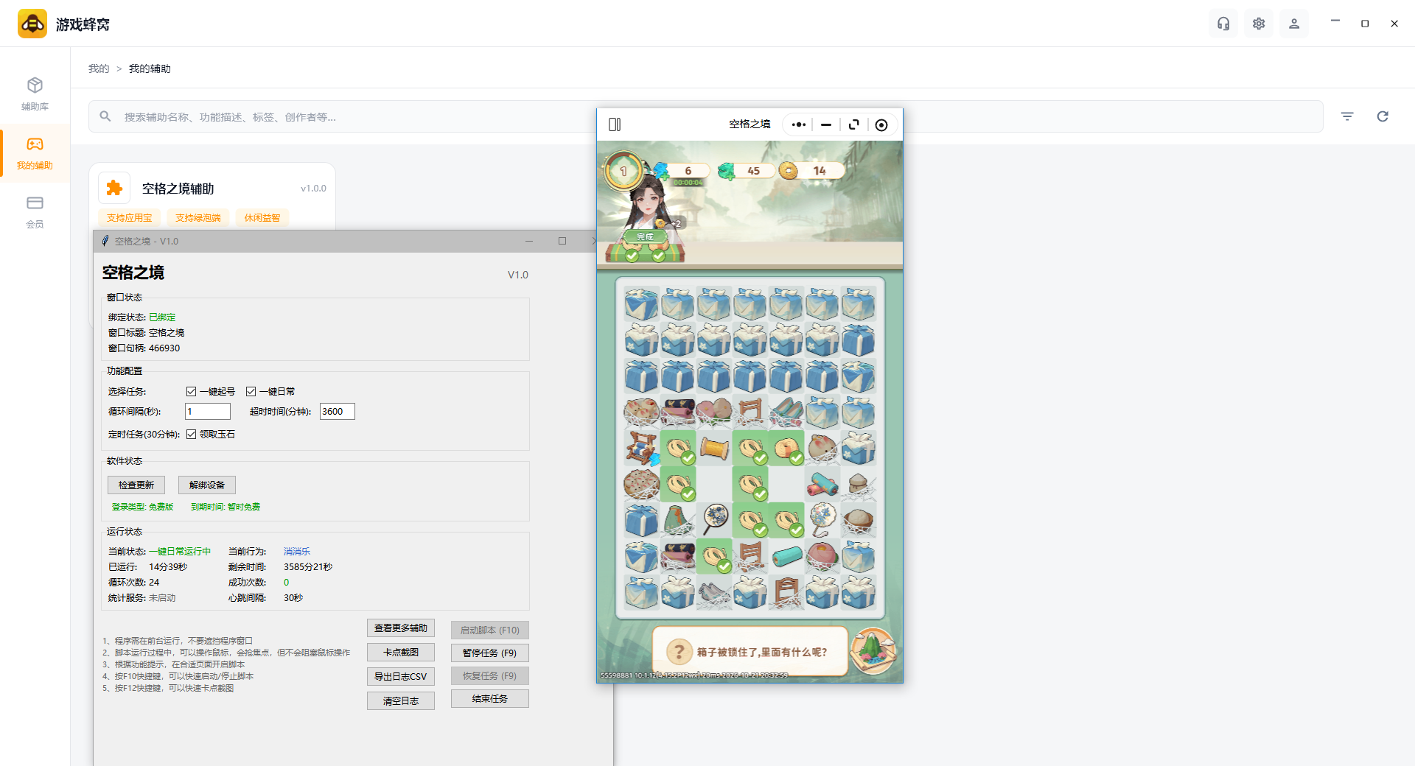Click the orange puzzle piece plugin icon
1415x766 pixels.
coord(114,189)
